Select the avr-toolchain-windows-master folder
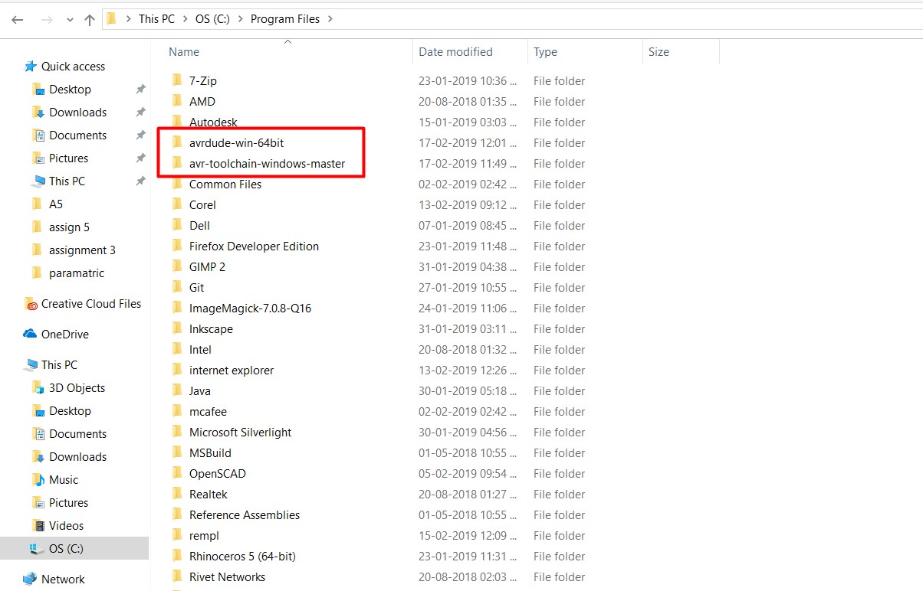 pyautogui.click(x=267, y=164)
